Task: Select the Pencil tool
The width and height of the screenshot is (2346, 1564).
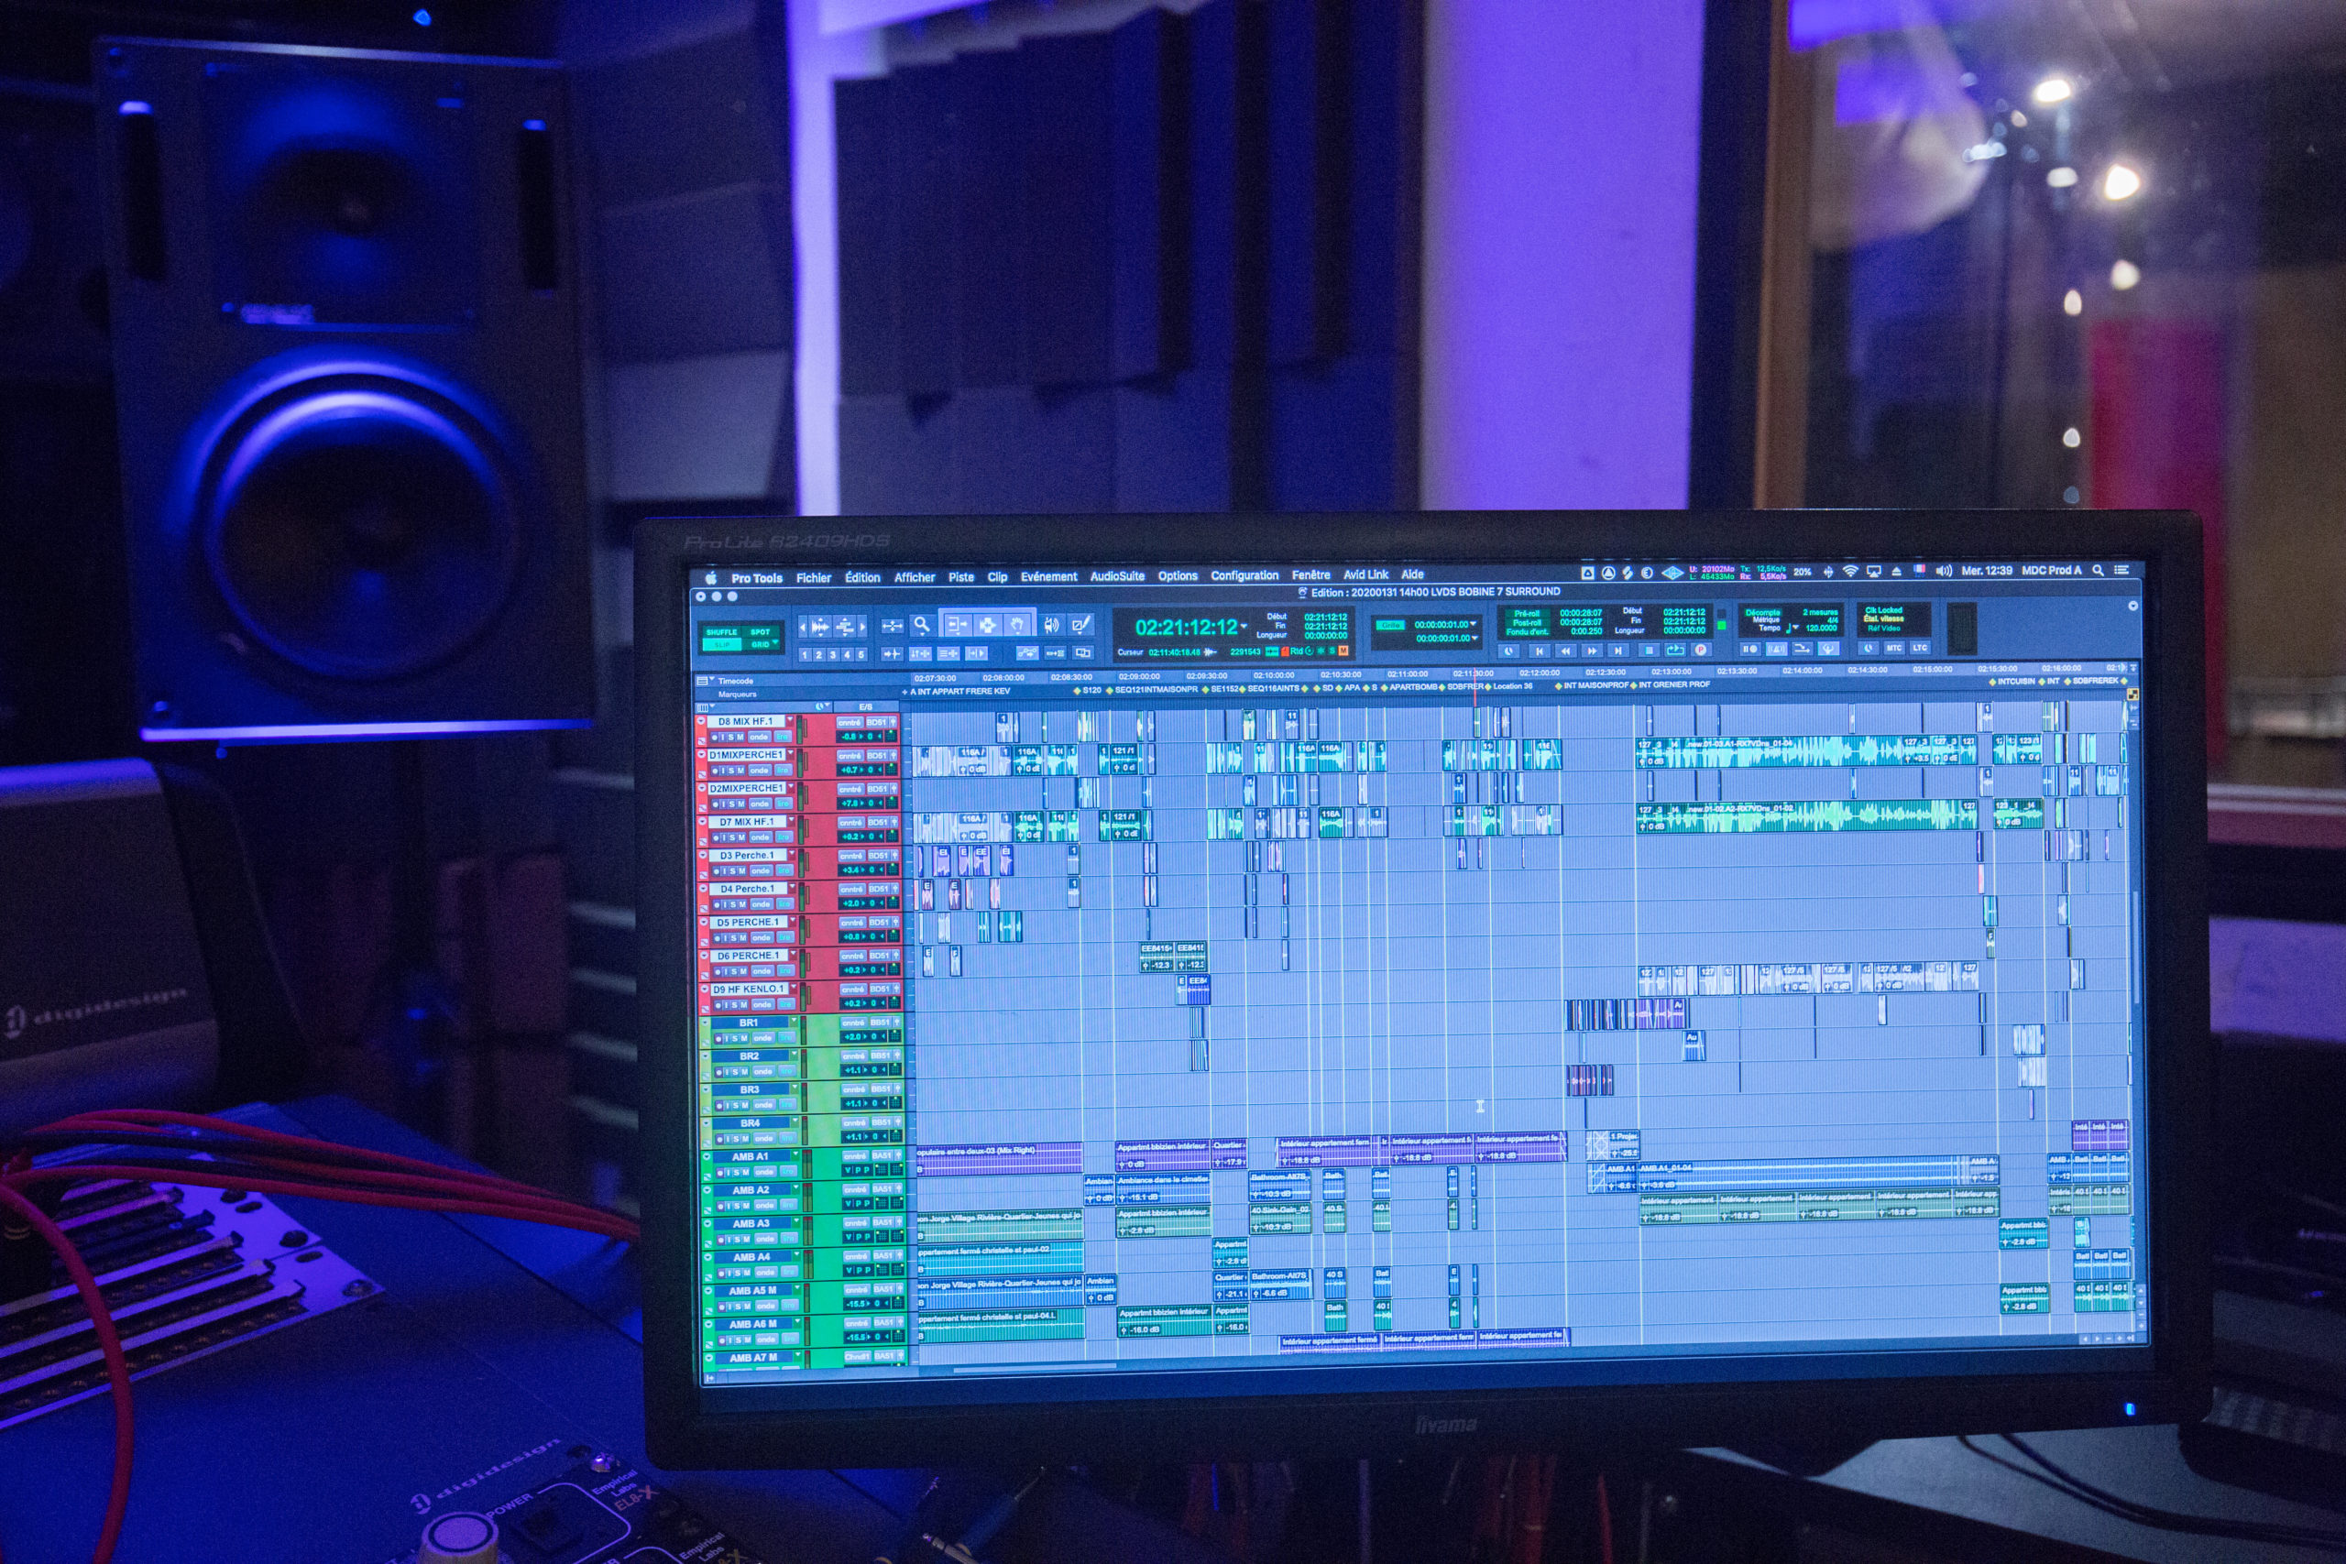Action: point(1080,624)
